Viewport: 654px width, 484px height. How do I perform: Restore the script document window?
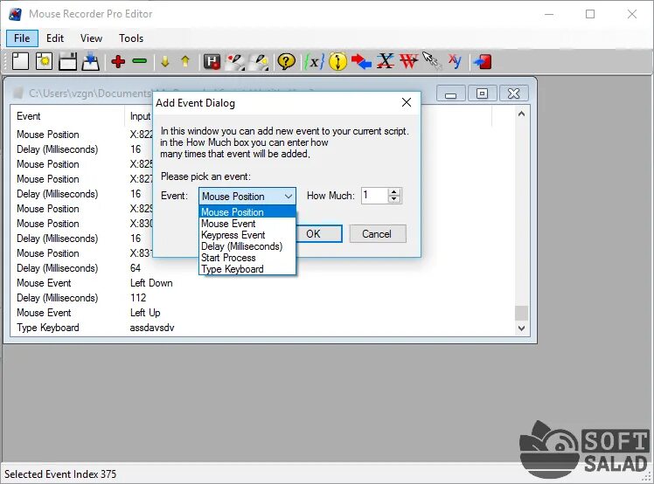(x=482, y=93)
